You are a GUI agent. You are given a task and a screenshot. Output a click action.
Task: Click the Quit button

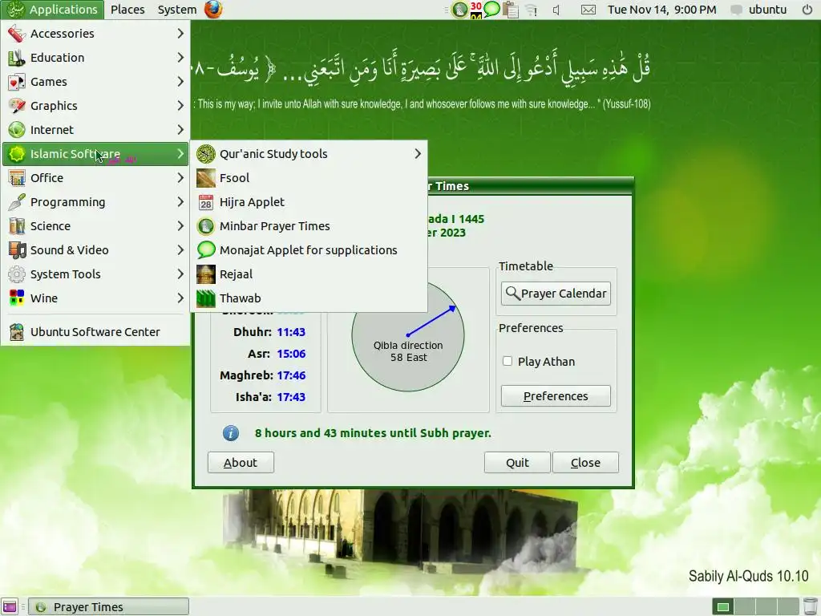coord(517,463)
